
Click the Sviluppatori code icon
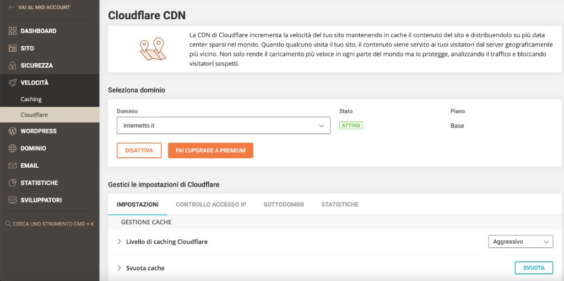pos(13,200)
